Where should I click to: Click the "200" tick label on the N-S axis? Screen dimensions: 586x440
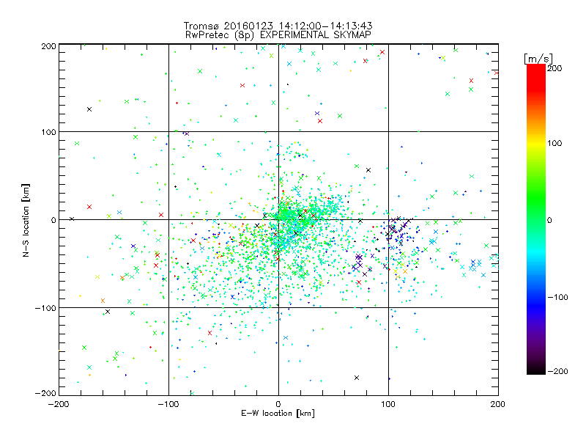point(48,46)
